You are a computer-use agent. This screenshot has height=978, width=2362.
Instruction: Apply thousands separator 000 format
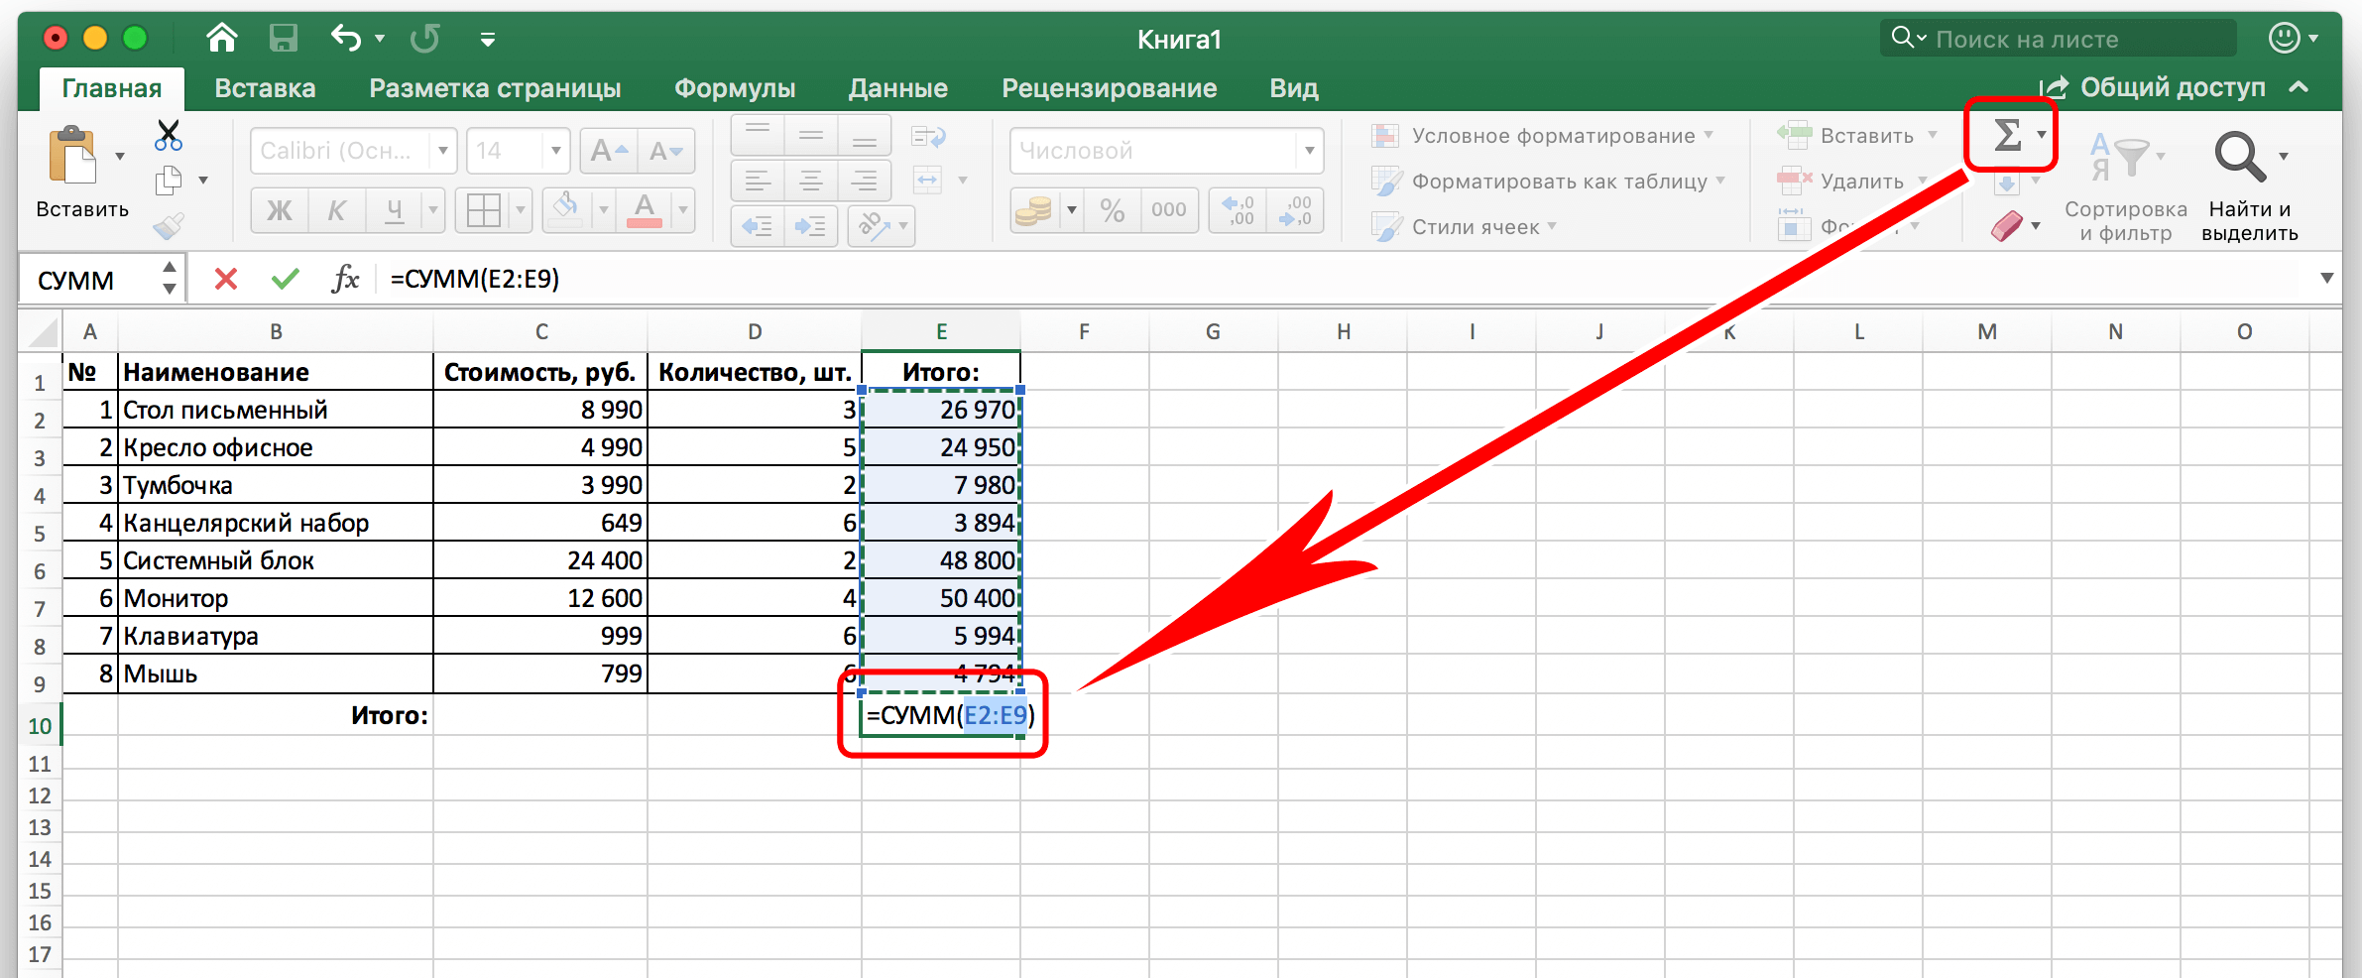tap(1169, 210)
